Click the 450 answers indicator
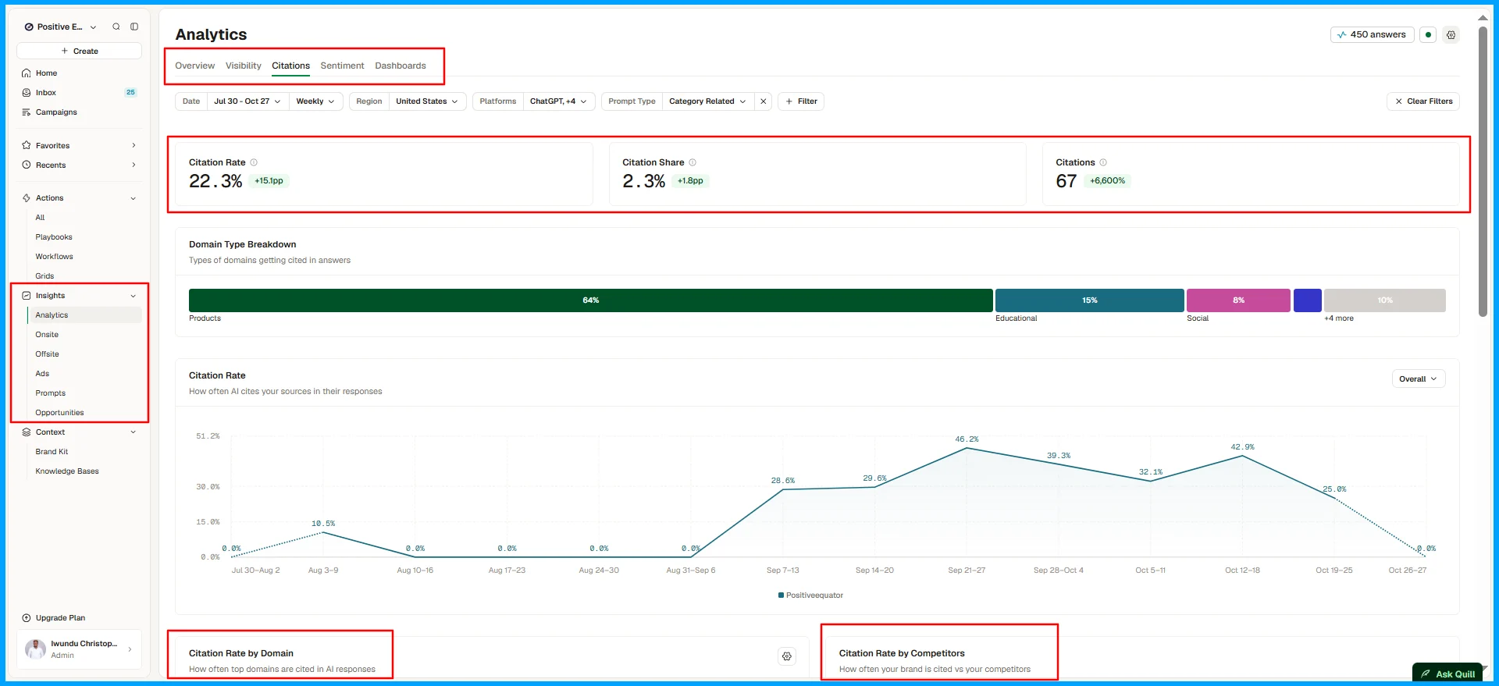This screenshot has width=1499, height=686. [x=1372, y=34]
